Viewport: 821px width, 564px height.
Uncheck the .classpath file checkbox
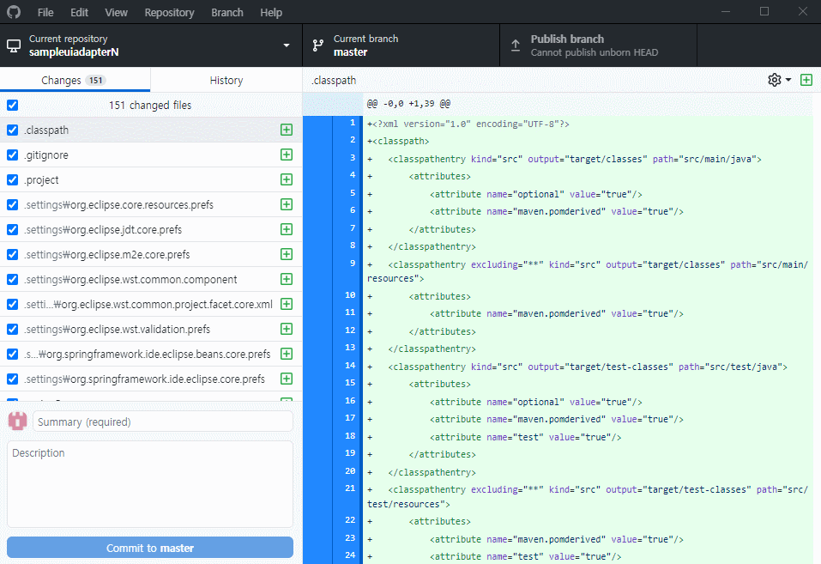coord(11,130)
